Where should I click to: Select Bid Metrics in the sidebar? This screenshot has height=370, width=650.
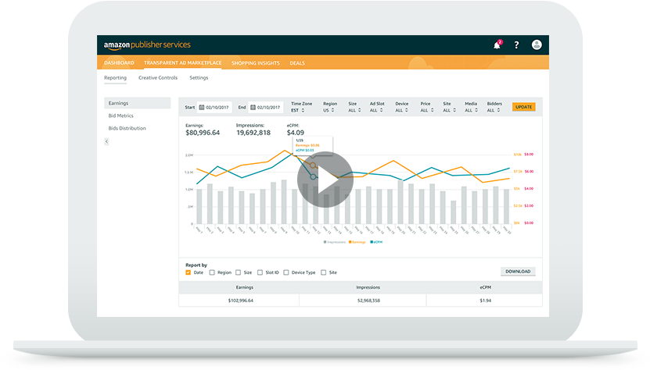[x=120, y=116]
